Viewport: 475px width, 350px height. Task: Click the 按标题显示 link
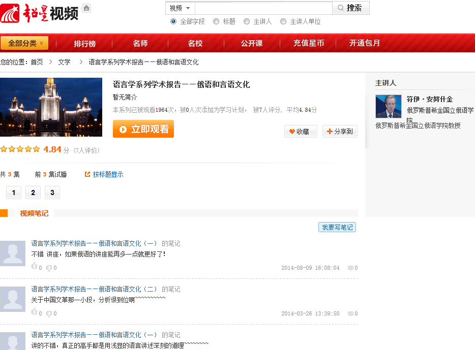coord(108,174)
